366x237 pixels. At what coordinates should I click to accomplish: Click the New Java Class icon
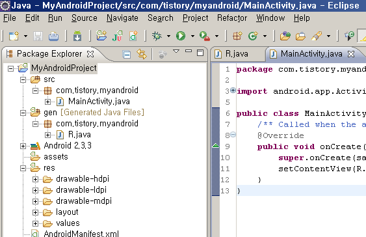253,36
